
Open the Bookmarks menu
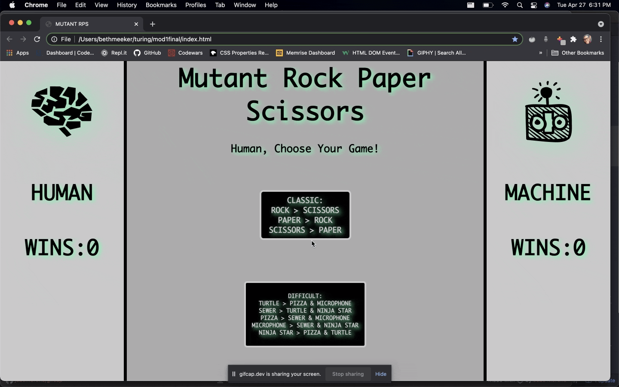161,5
